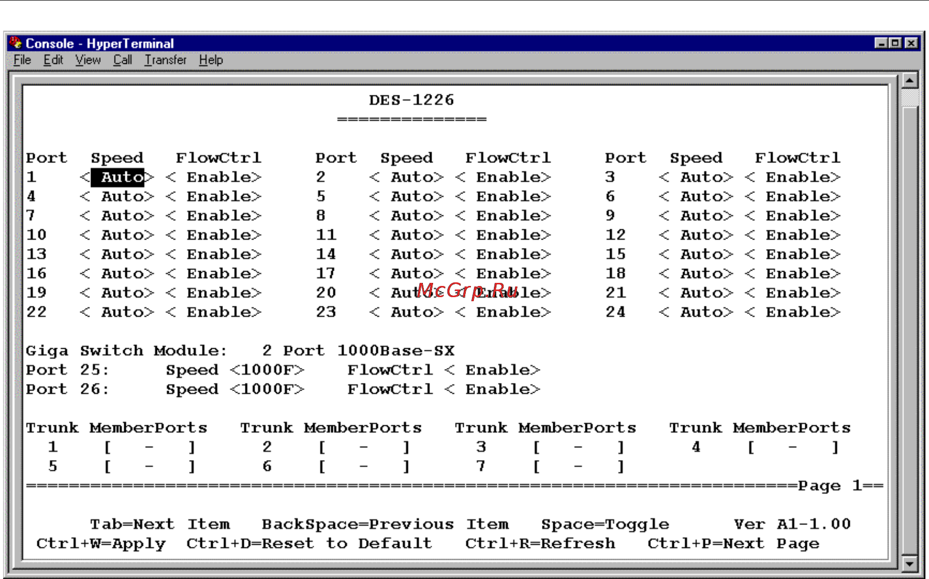The image size is (929, 579).
Task: Click Trunk 7 MemberPorts bracket field
Action: (578, 466)
